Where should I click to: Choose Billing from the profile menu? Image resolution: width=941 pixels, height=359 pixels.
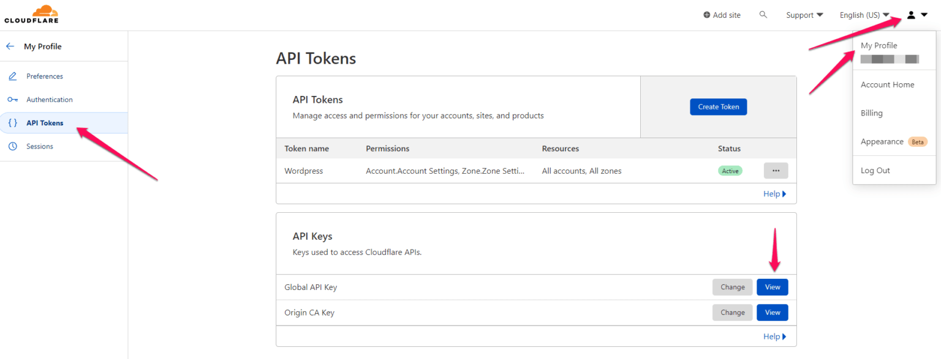[871, 113]
